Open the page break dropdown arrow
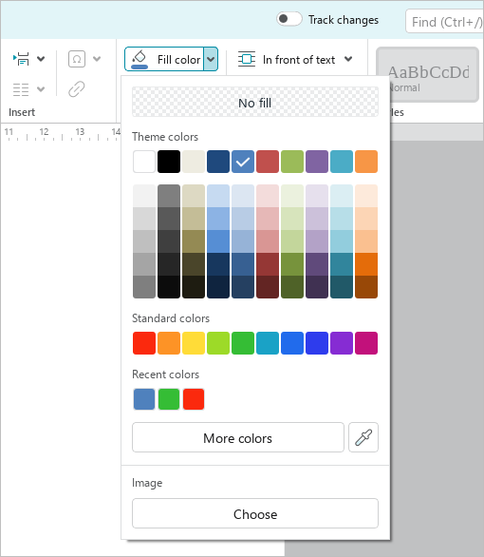This screenshot has width=484, height=557. tap(41, 59)
